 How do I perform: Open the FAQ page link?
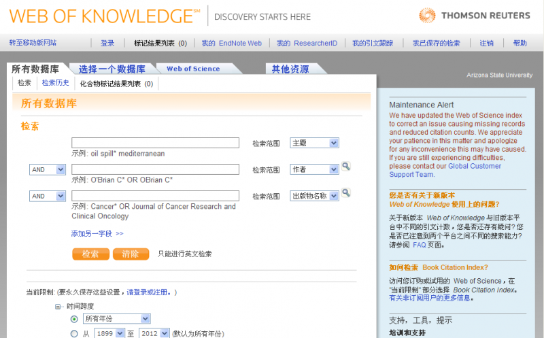tap(419, 245)
